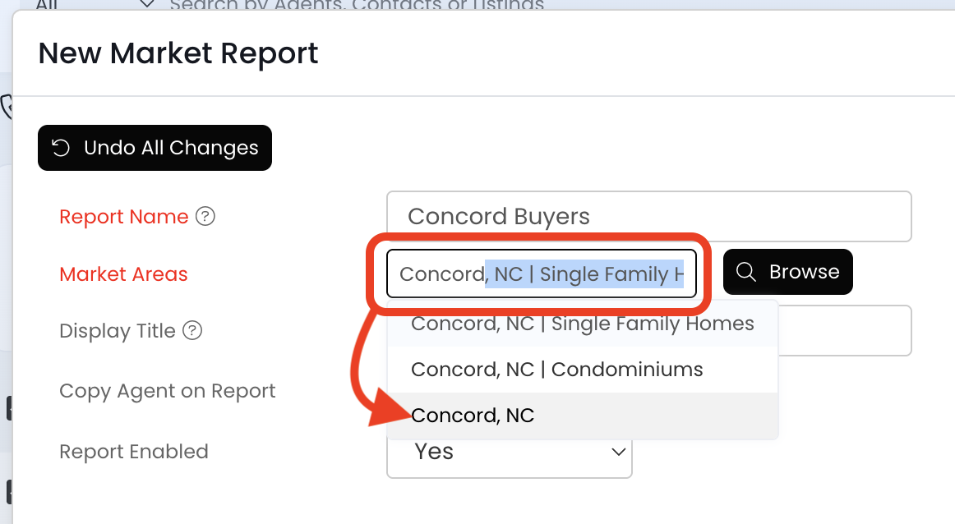This screenshot has width=955, height=524.
Task: Select "Concord, NC | Single Family Homes" suggestion
Action: pos(582,324)
